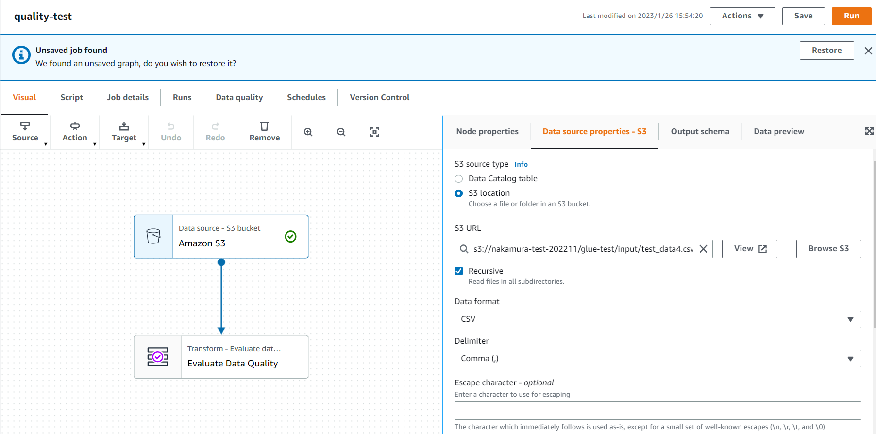Click in the S3 URL input field

point(583,249)
